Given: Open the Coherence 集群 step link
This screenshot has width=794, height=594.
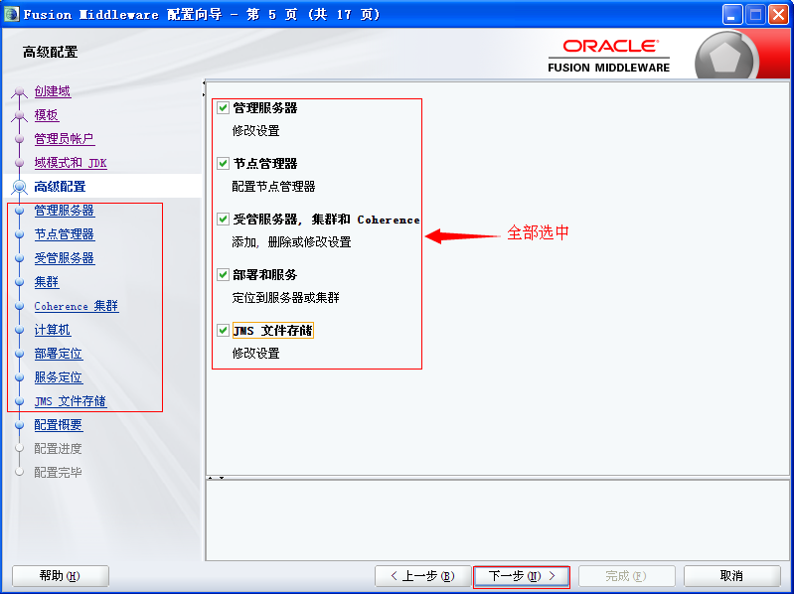Looking at the screenshot, I should tap(77, 306).
